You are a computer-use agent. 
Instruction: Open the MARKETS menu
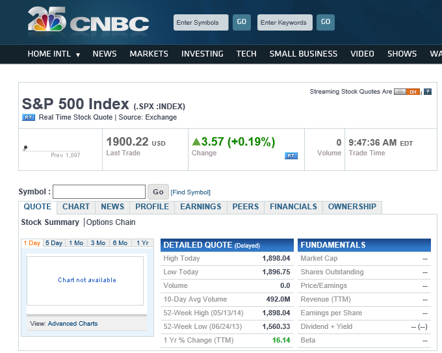[149, 54]
